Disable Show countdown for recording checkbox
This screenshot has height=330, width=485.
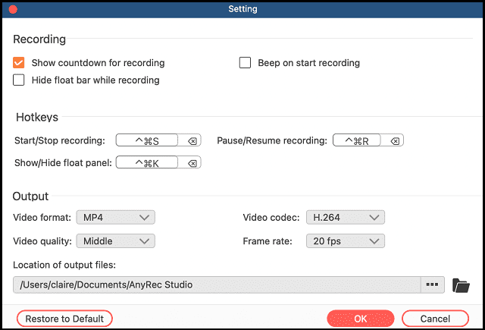tap(18, 62)
